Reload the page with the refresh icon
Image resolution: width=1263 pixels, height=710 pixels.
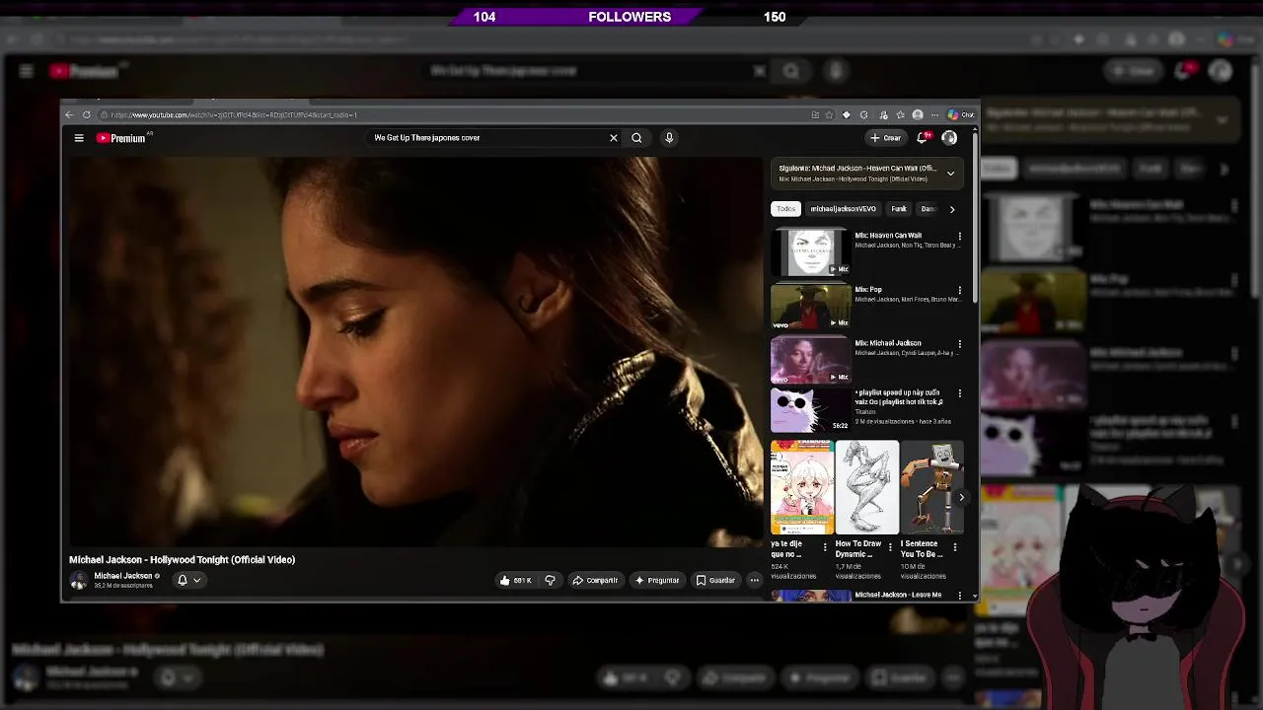coord(87,115)
